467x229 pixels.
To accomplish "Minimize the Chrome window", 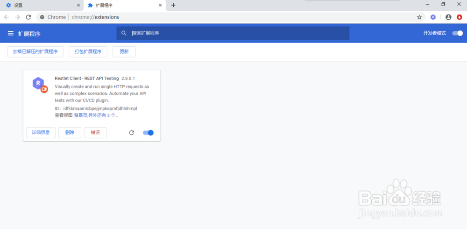I will pyautogui.click(x=428, y=4).
